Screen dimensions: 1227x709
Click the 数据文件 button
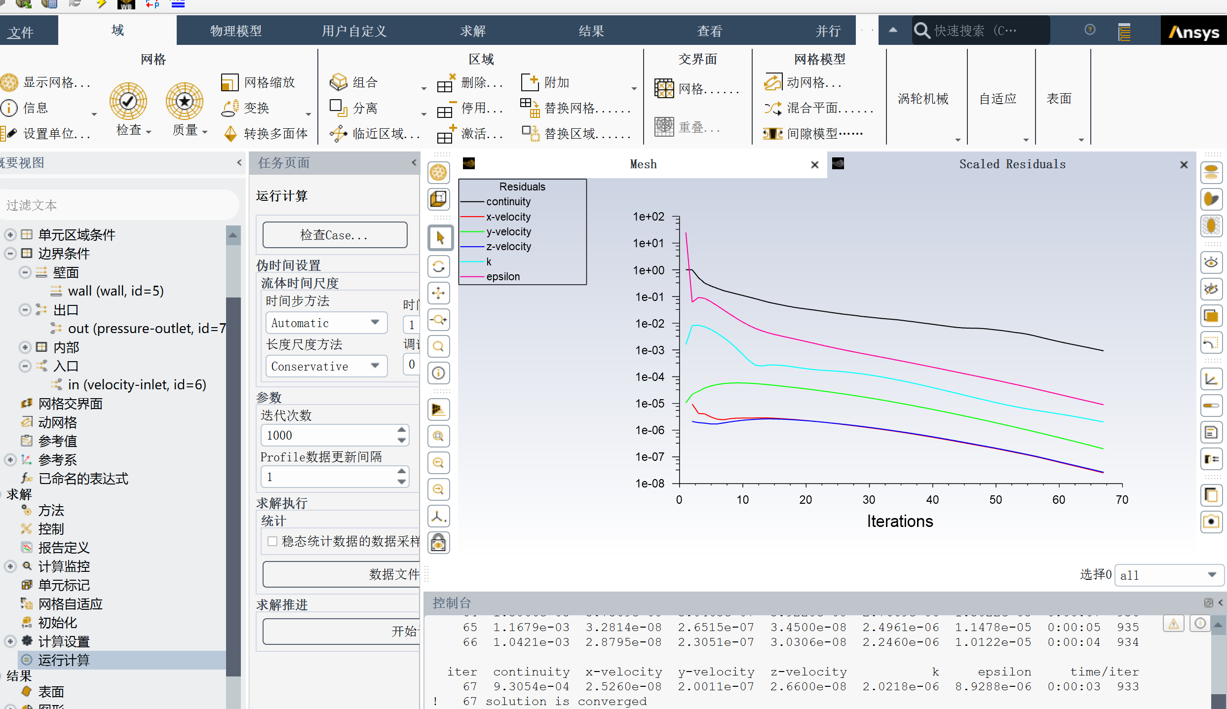341,574
